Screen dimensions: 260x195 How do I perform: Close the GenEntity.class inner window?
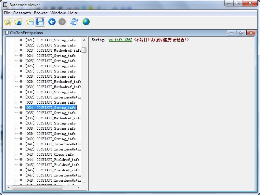click(x=251, y=33)
